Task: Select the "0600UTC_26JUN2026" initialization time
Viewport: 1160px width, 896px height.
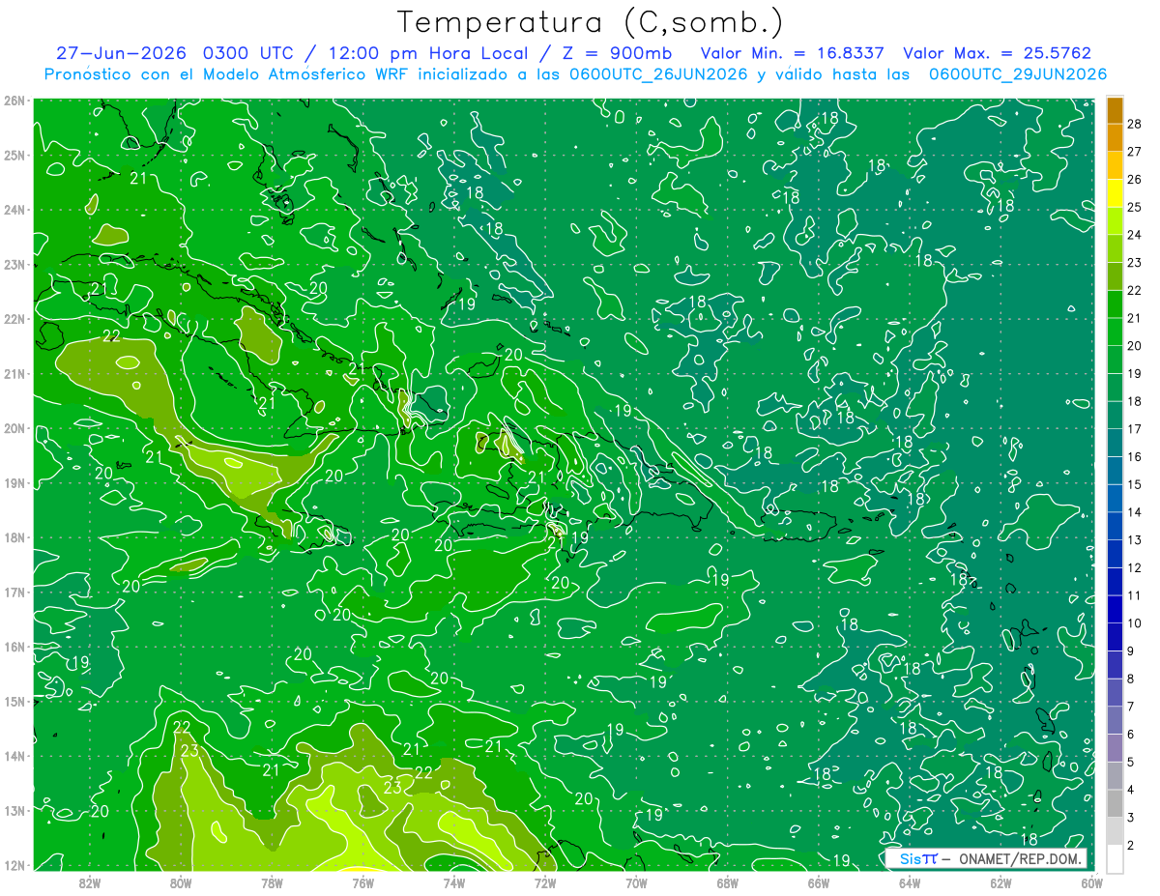Action: 658,73
